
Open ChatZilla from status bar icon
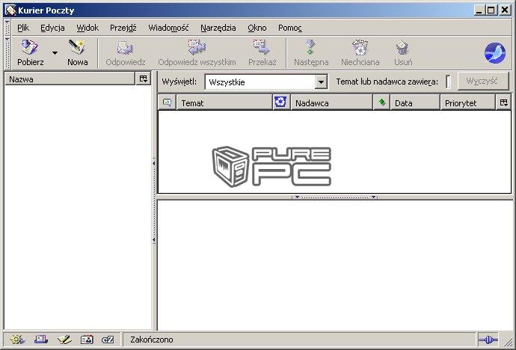tap(108, 340)
